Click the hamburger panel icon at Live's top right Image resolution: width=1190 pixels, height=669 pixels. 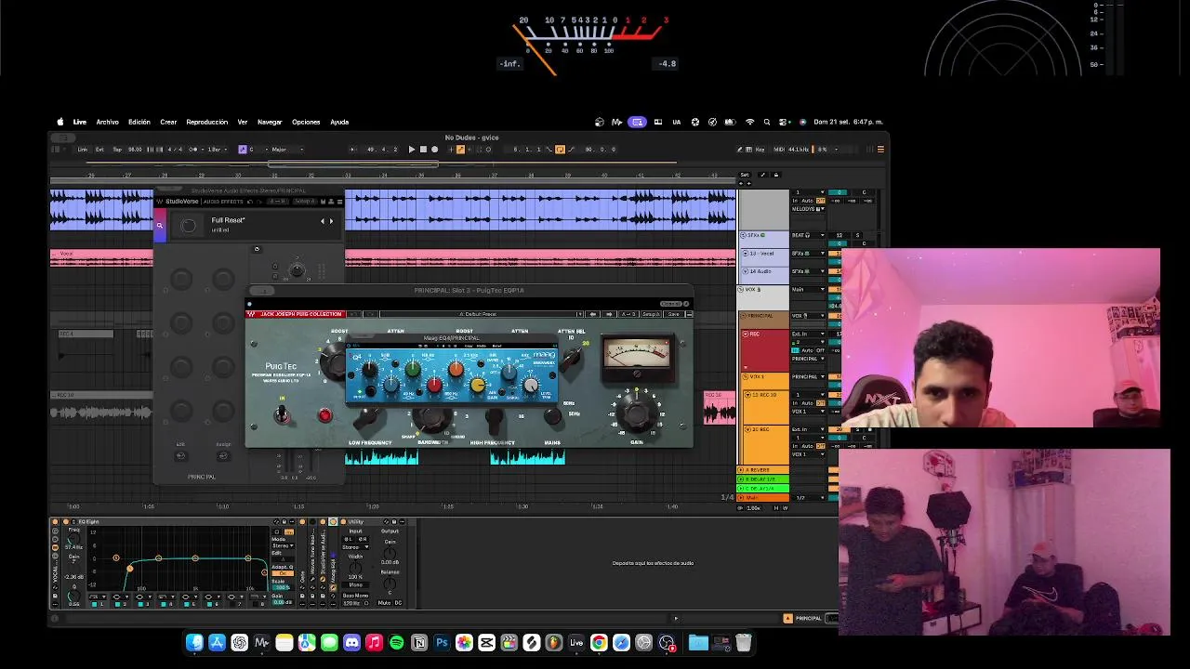point(880,149)
